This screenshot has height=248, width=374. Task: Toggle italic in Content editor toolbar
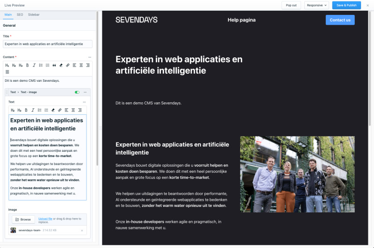[x=34, y=65]
